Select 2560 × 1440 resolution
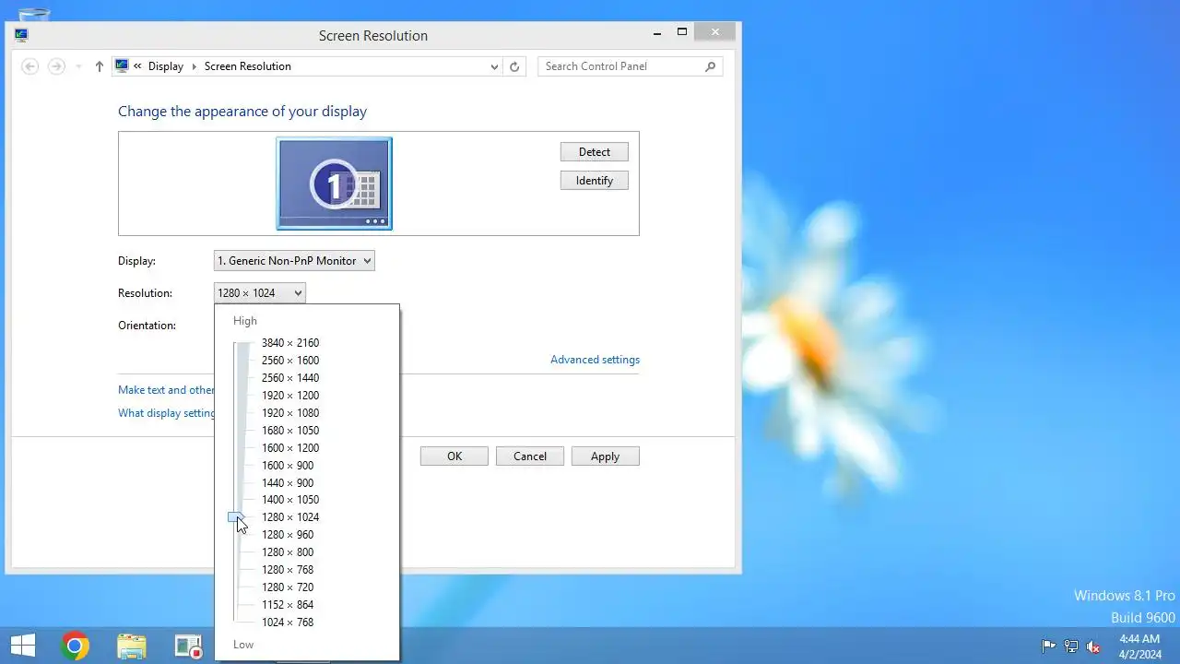Viewport: 1180px width, 664px height. pos(290,378)
